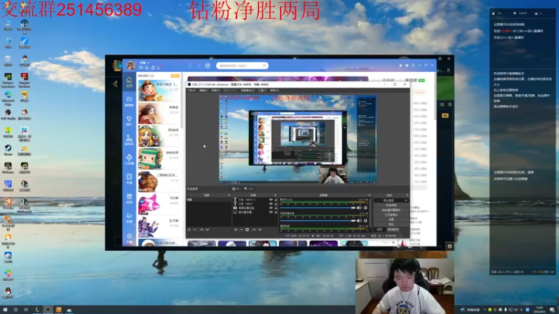Click the search icon in League client friends panel
This screenshot has width=559, height=314.
[450, 104]
